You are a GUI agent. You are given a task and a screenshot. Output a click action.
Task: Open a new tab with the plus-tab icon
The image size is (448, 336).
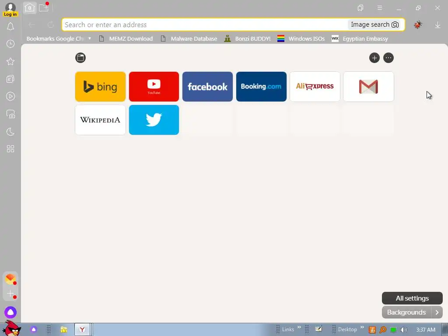click(44, 8)
